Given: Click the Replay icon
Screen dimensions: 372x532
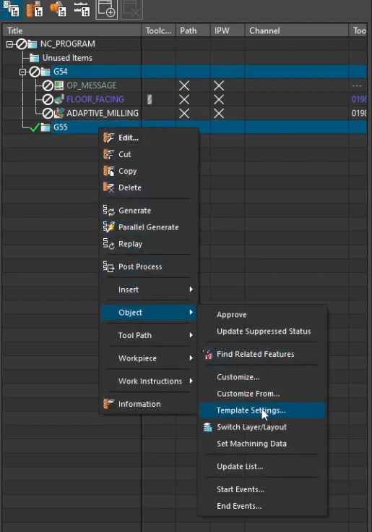Looking at the screenshot, I should pyautogui.click(x=108, y=244).
